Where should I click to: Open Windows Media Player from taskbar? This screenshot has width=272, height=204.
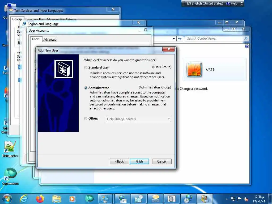73,199
